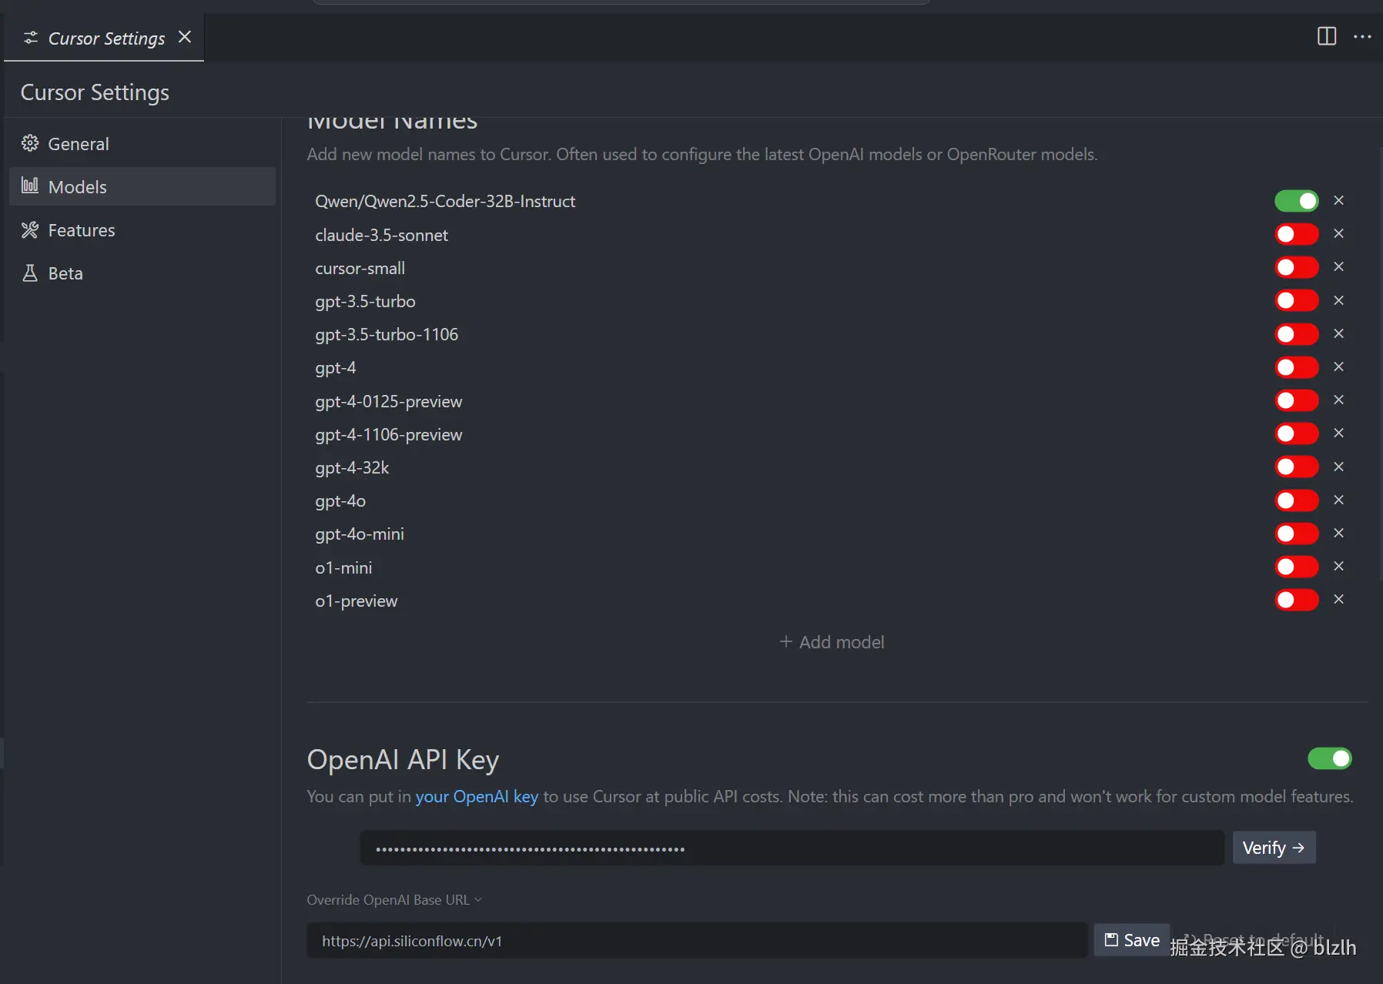The width and height of the screenshot is (1383, 984).
Task: Delete the o1-mini model
Action: (1339, 566)
